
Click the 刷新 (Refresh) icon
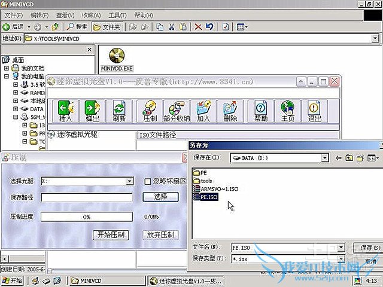119,111
